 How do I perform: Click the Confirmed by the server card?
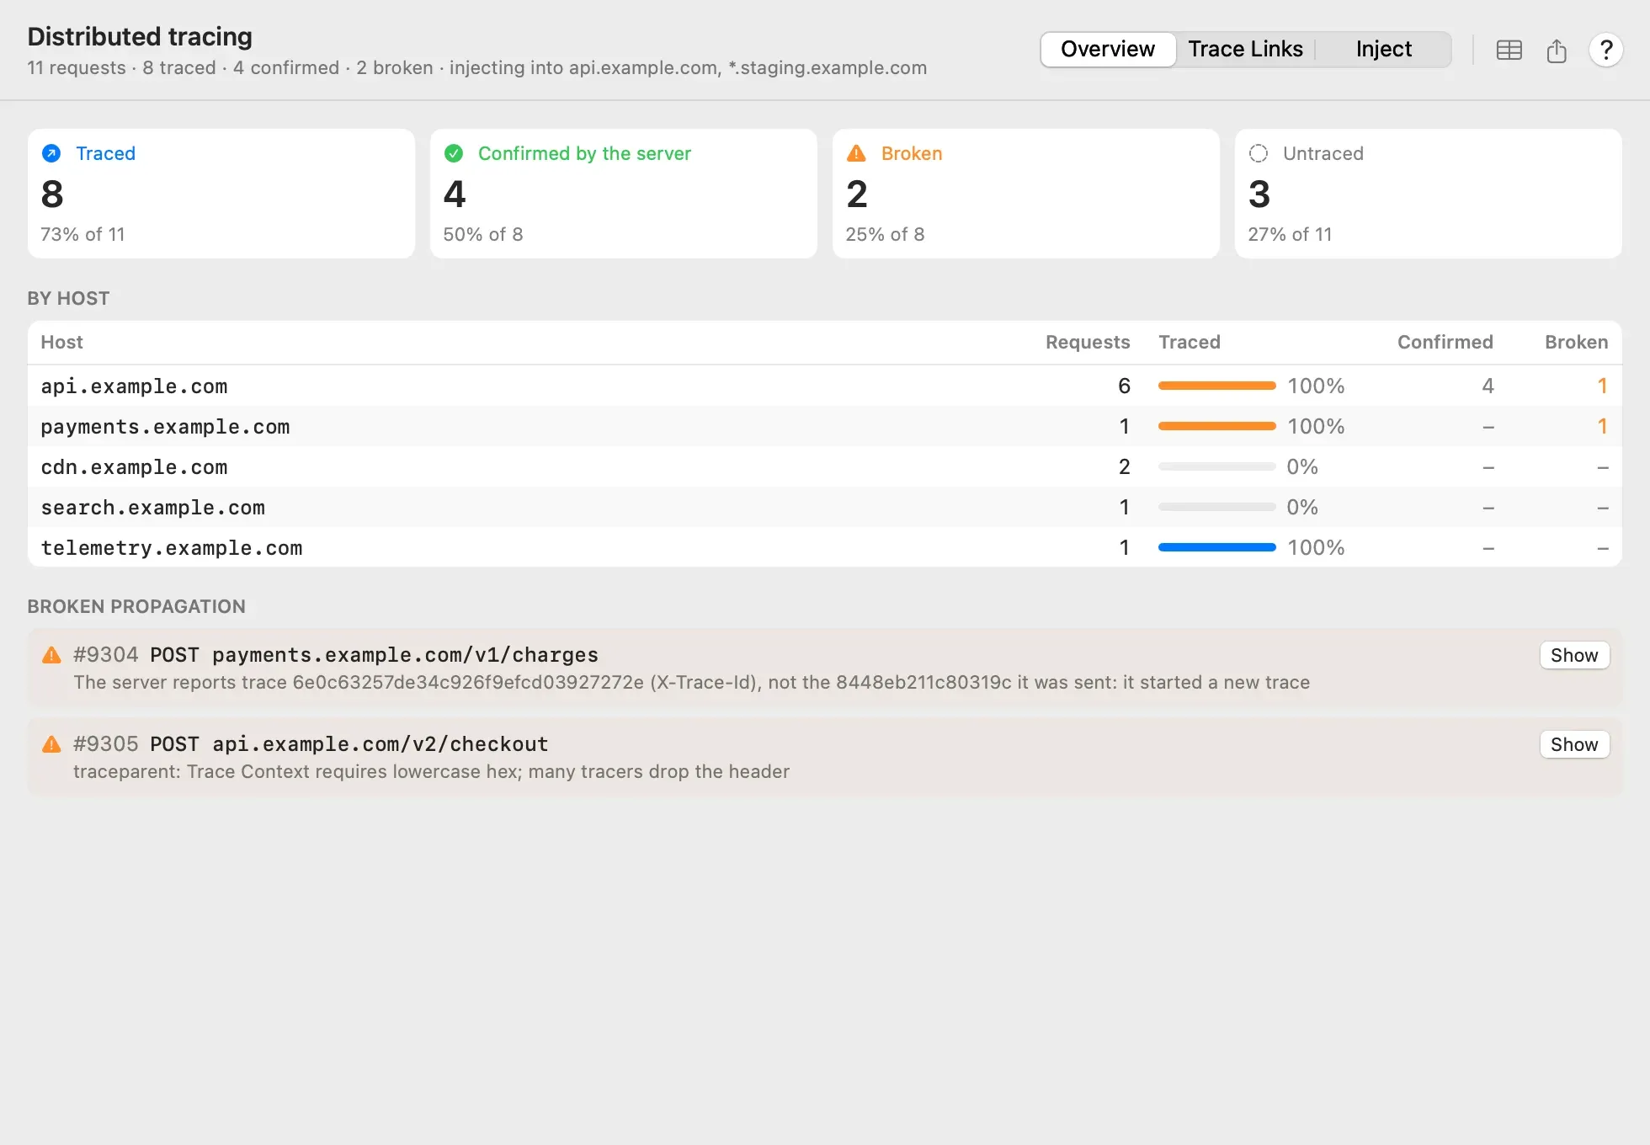coord(624,194)
